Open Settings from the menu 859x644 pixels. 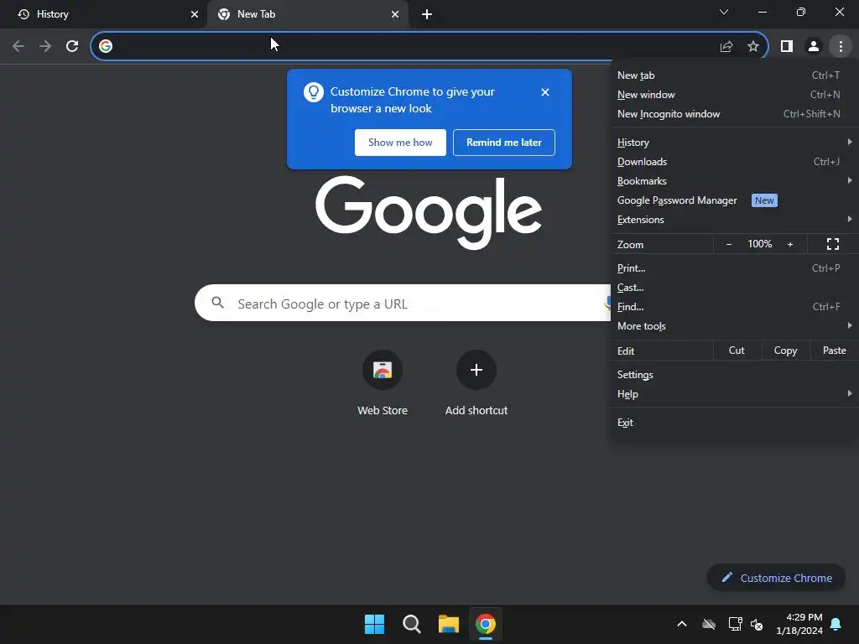click(x=734, y=375)
